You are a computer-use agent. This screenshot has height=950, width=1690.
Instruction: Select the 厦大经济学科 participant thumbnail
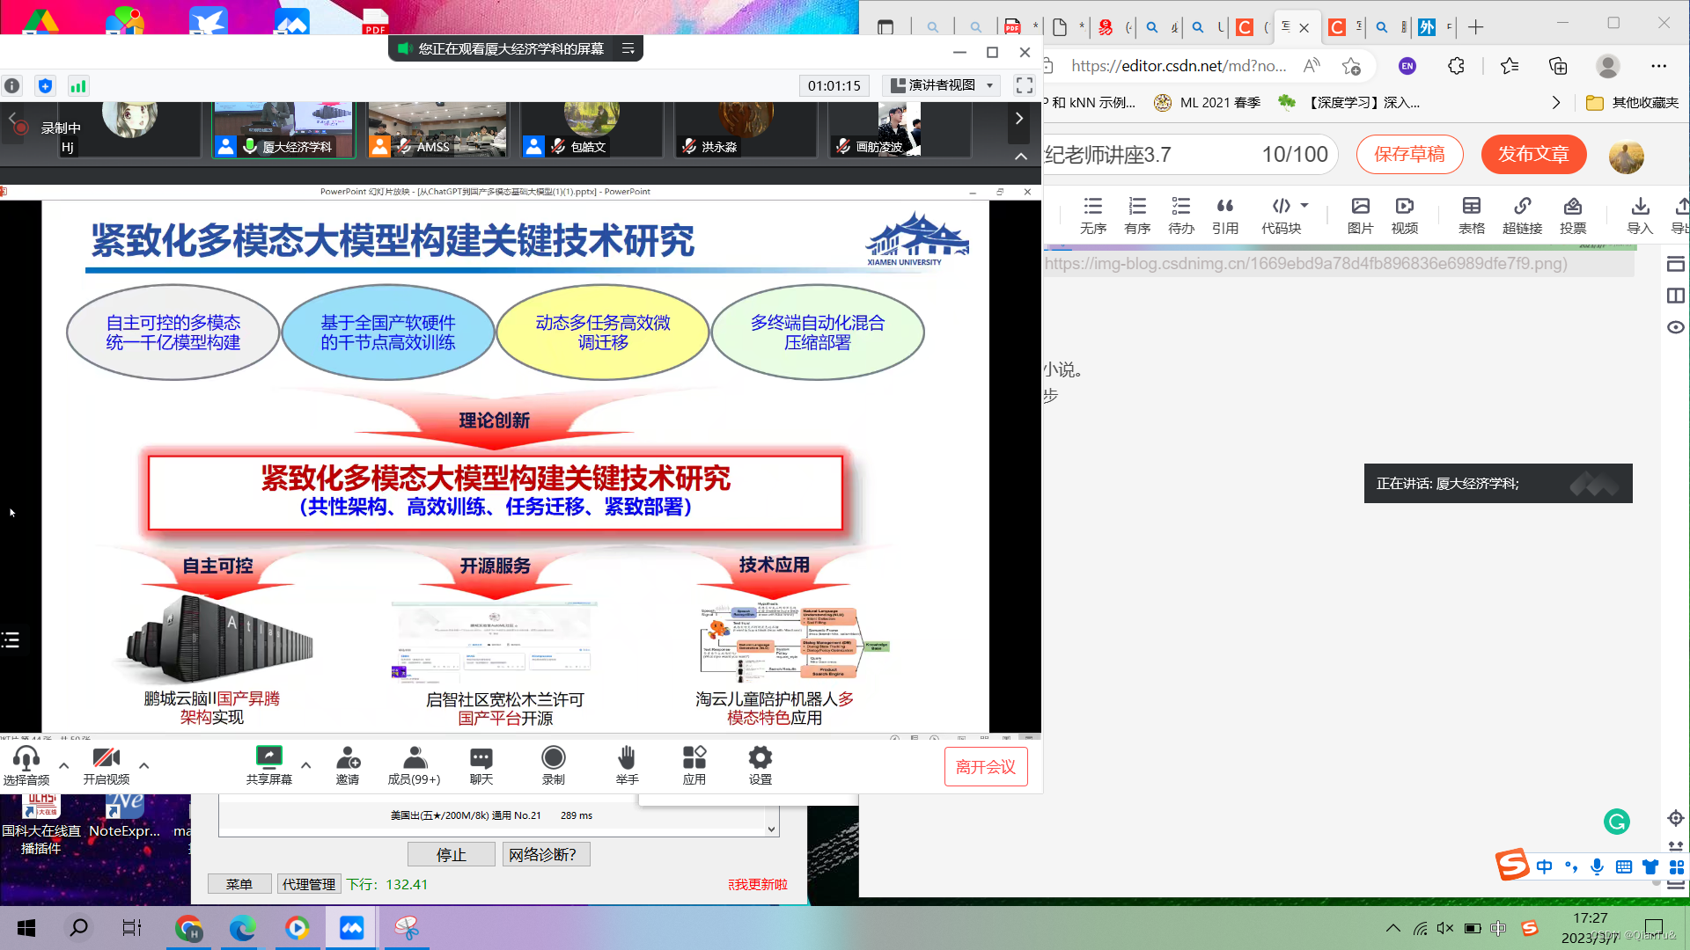coord(283,129)
